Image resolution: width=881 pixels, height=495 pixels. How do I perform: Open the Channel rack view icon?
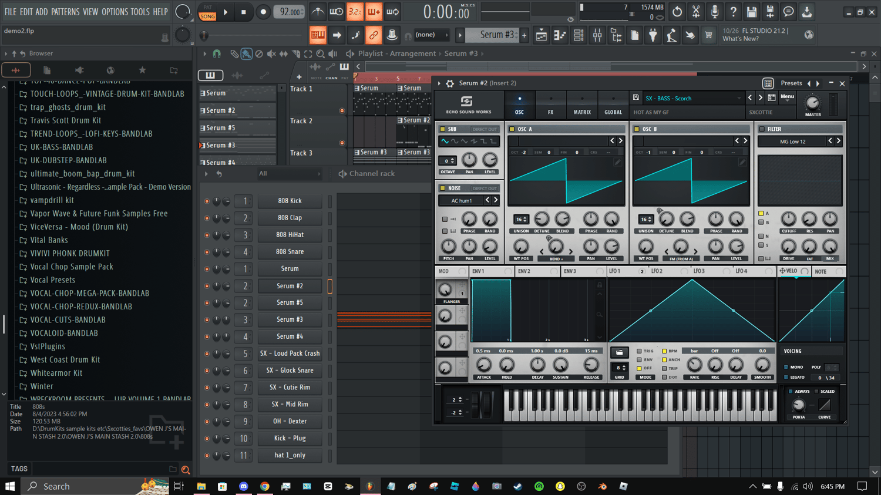[579, 36]
